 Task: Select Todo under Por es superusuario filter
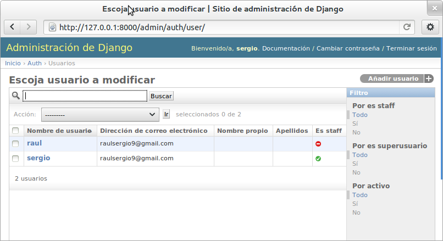click(359, 155)
